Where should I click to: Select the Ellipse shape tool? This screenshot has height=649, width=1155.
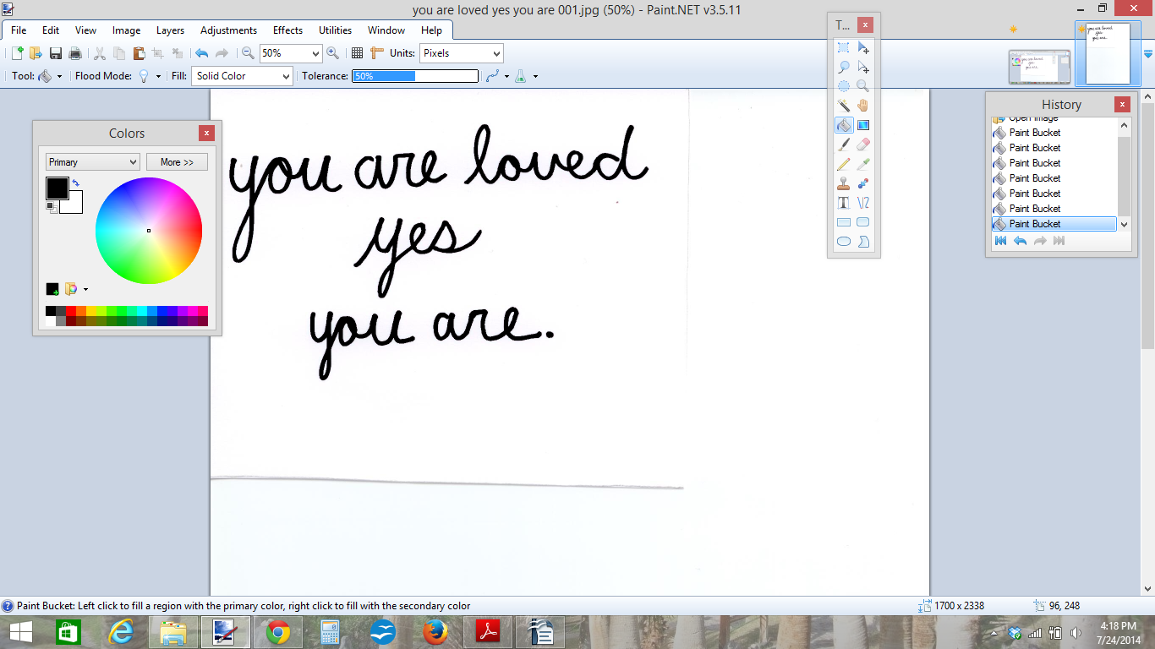[843, 242]
